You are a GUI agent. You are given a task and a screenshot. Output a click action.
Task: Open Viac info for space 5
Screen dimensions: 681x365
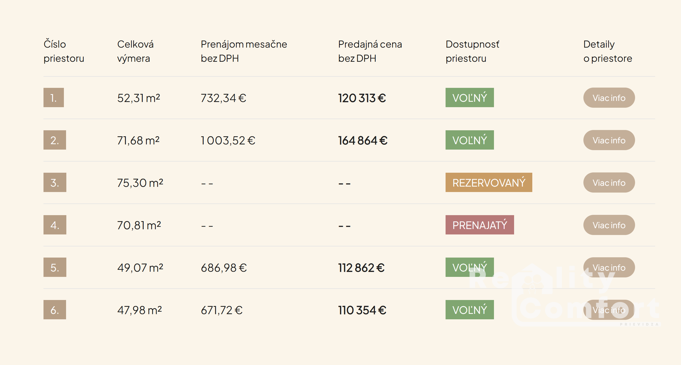point(609,267)
